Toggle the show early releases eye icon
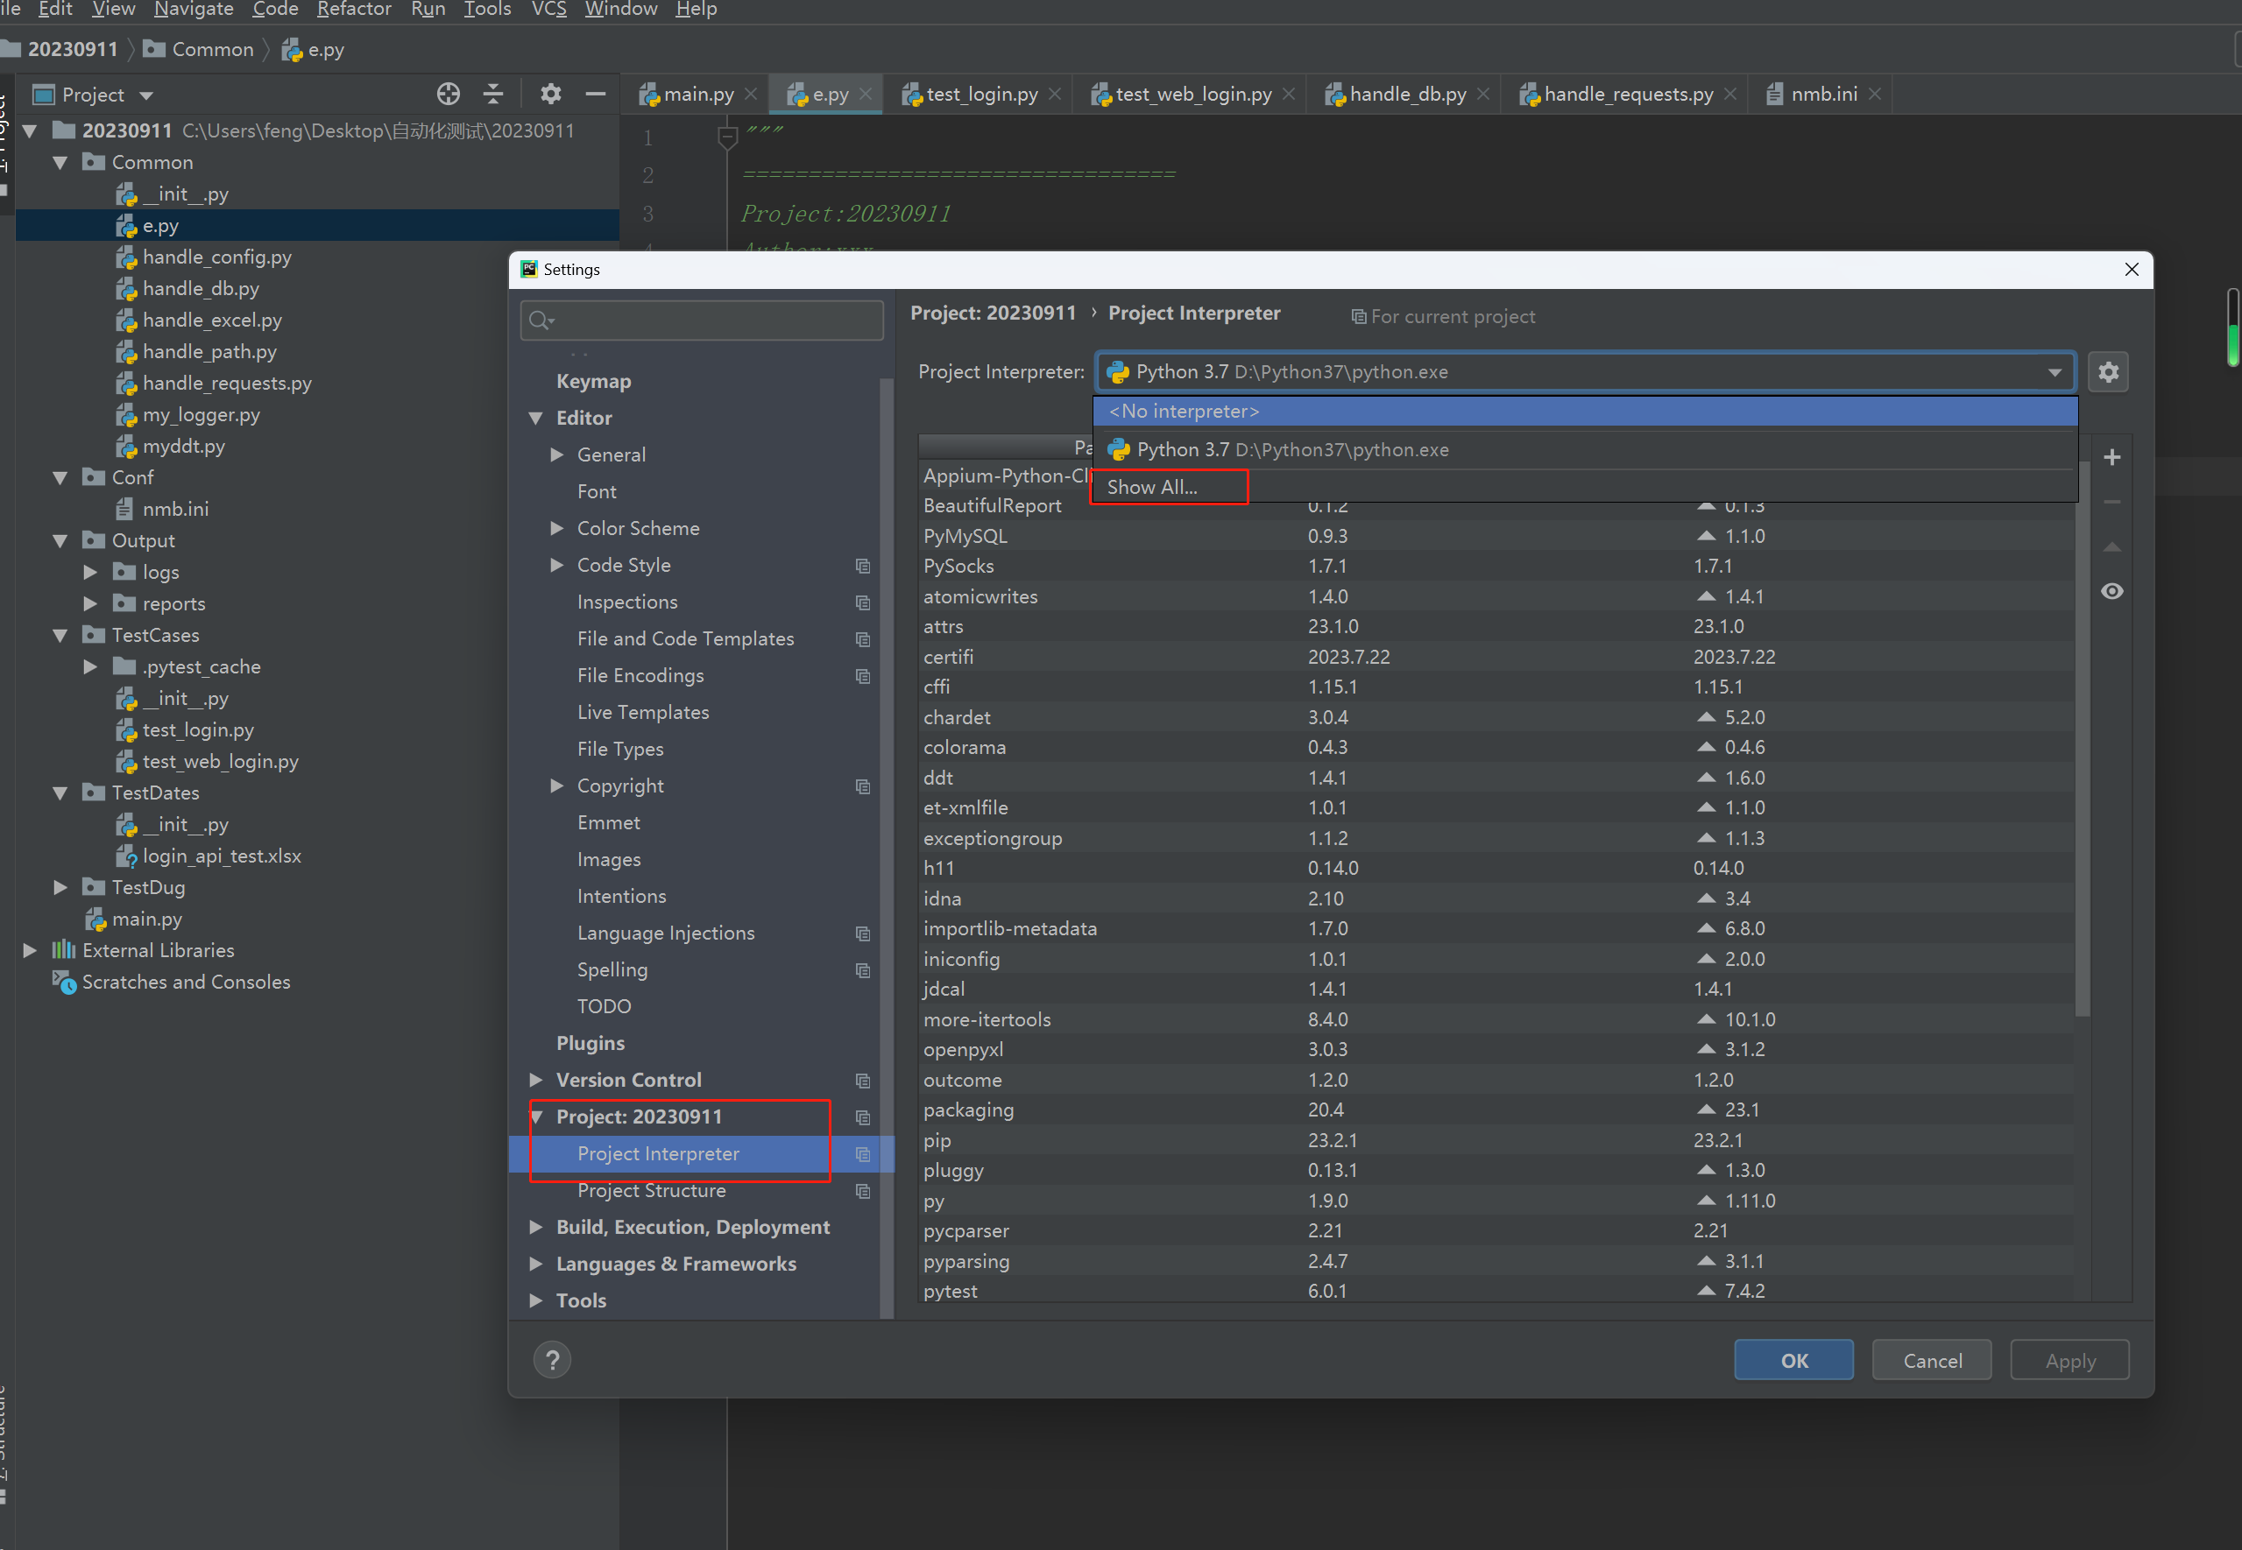Image resolution: width=2242 pixels, height=1550 pixels. coord(2111,591)
